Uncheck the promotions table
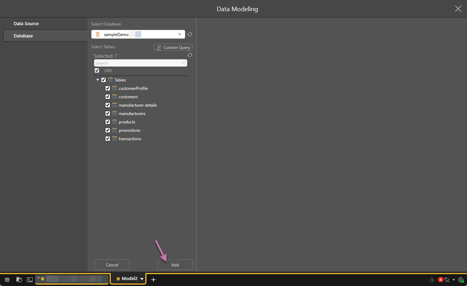Screen dimensions: 467x286 [108, 130]
